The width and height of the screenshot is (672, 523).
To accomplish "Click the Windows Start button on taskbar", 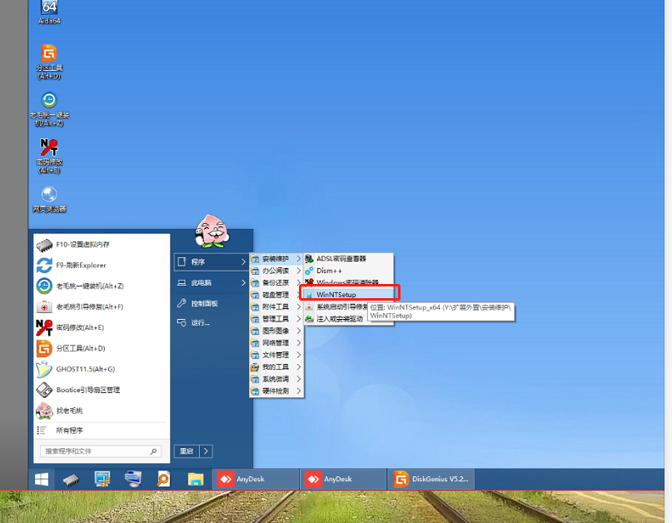I will (x=42, y=479).
